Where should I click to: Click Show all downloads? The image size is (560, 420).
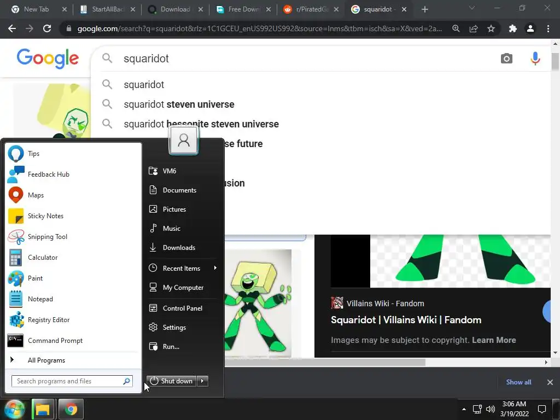518,382
